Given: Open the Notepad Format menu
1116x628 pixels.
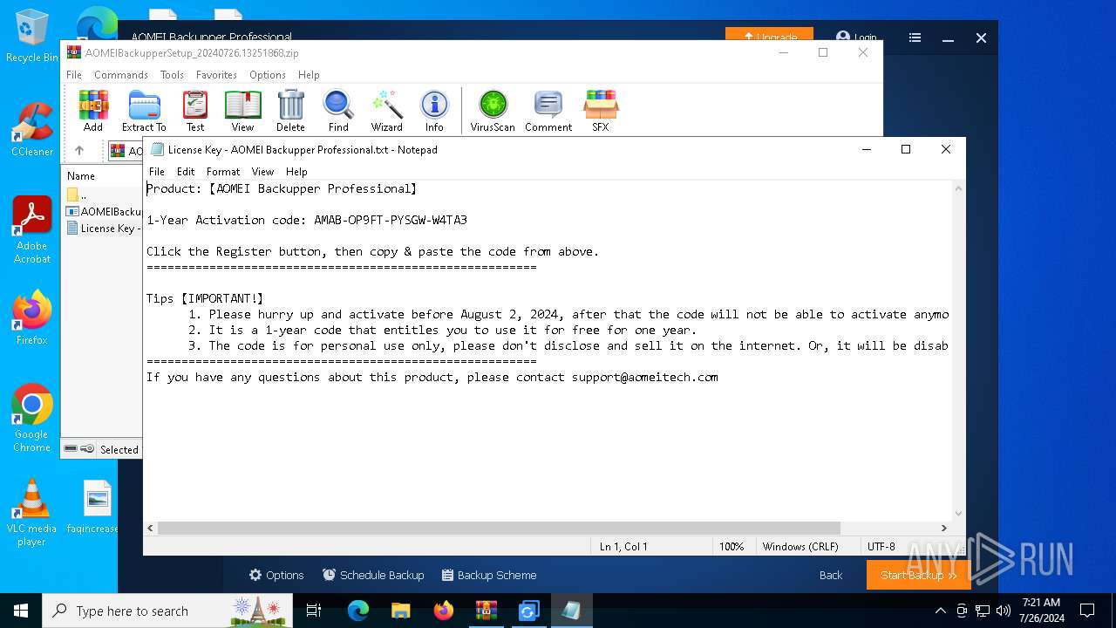Looking at the screenshot, I should 223,172.
